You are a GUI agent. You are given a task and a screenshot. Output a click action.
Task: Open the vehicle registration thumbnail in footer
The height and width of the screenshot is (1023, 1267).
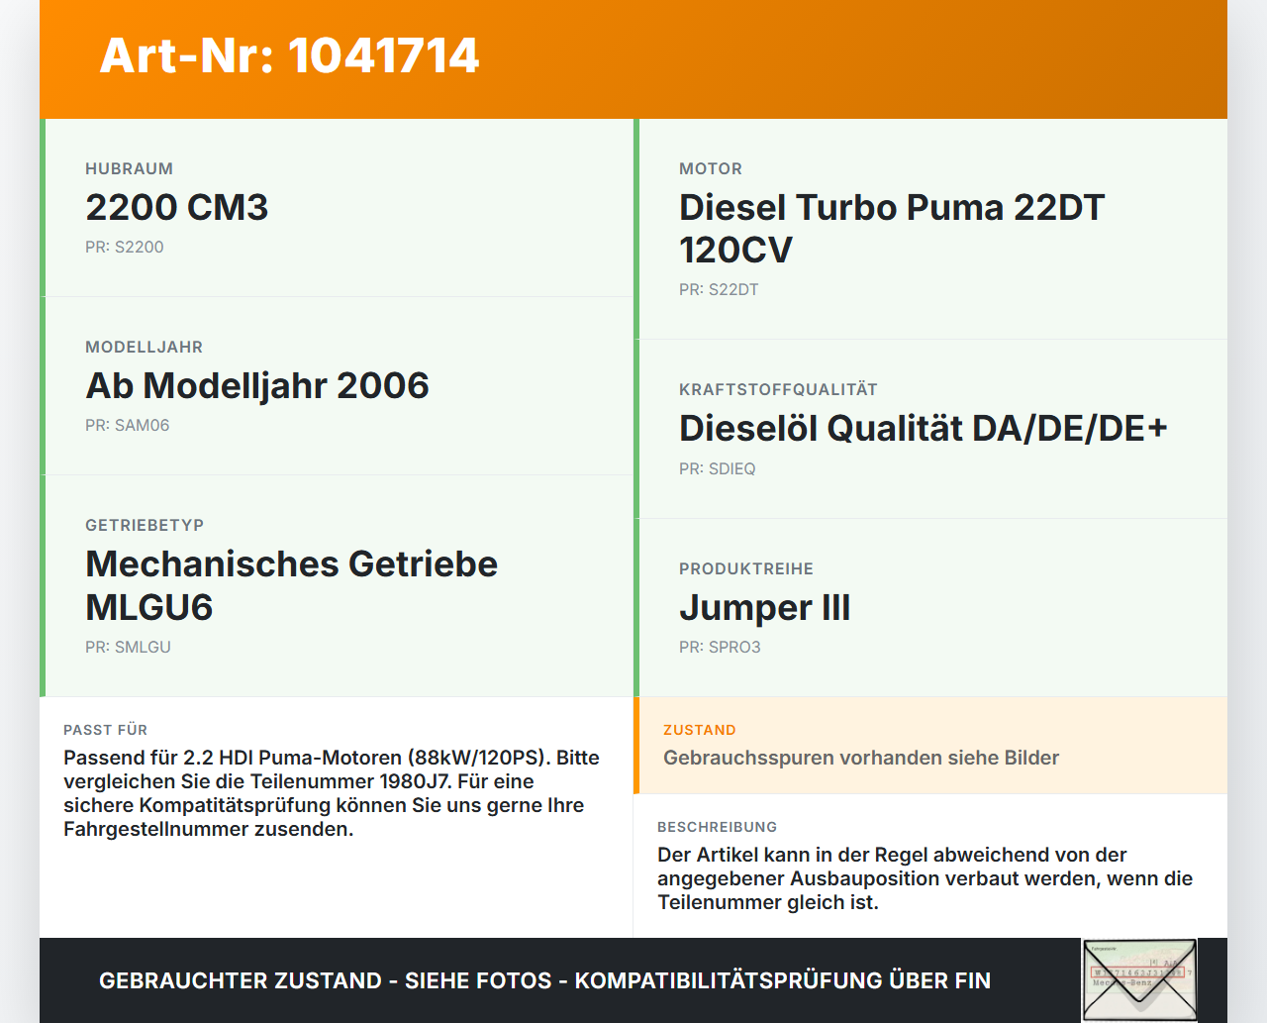1139,980
